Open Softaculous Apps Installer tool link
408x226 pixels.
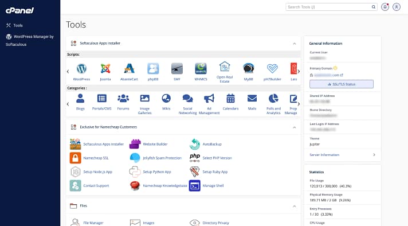(103, 144)
